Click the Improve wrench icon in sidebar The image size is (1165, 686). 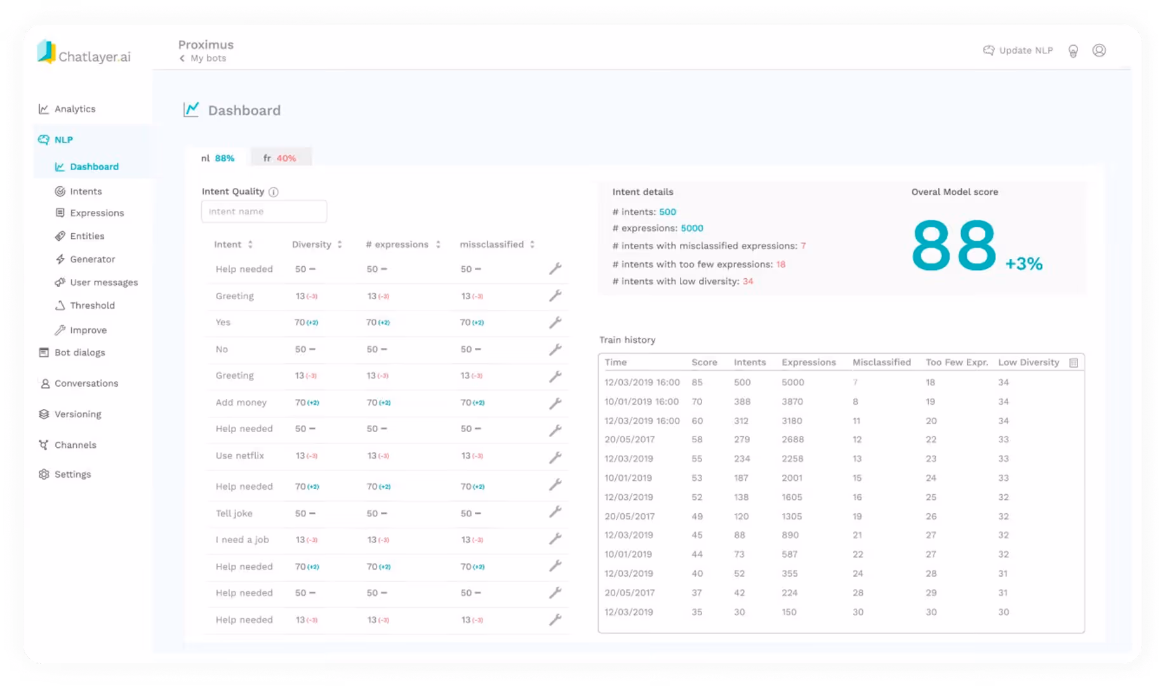[60, 330]
